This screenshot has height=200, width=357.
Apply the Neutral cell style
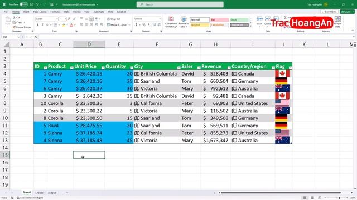click(x=200, y=25)
